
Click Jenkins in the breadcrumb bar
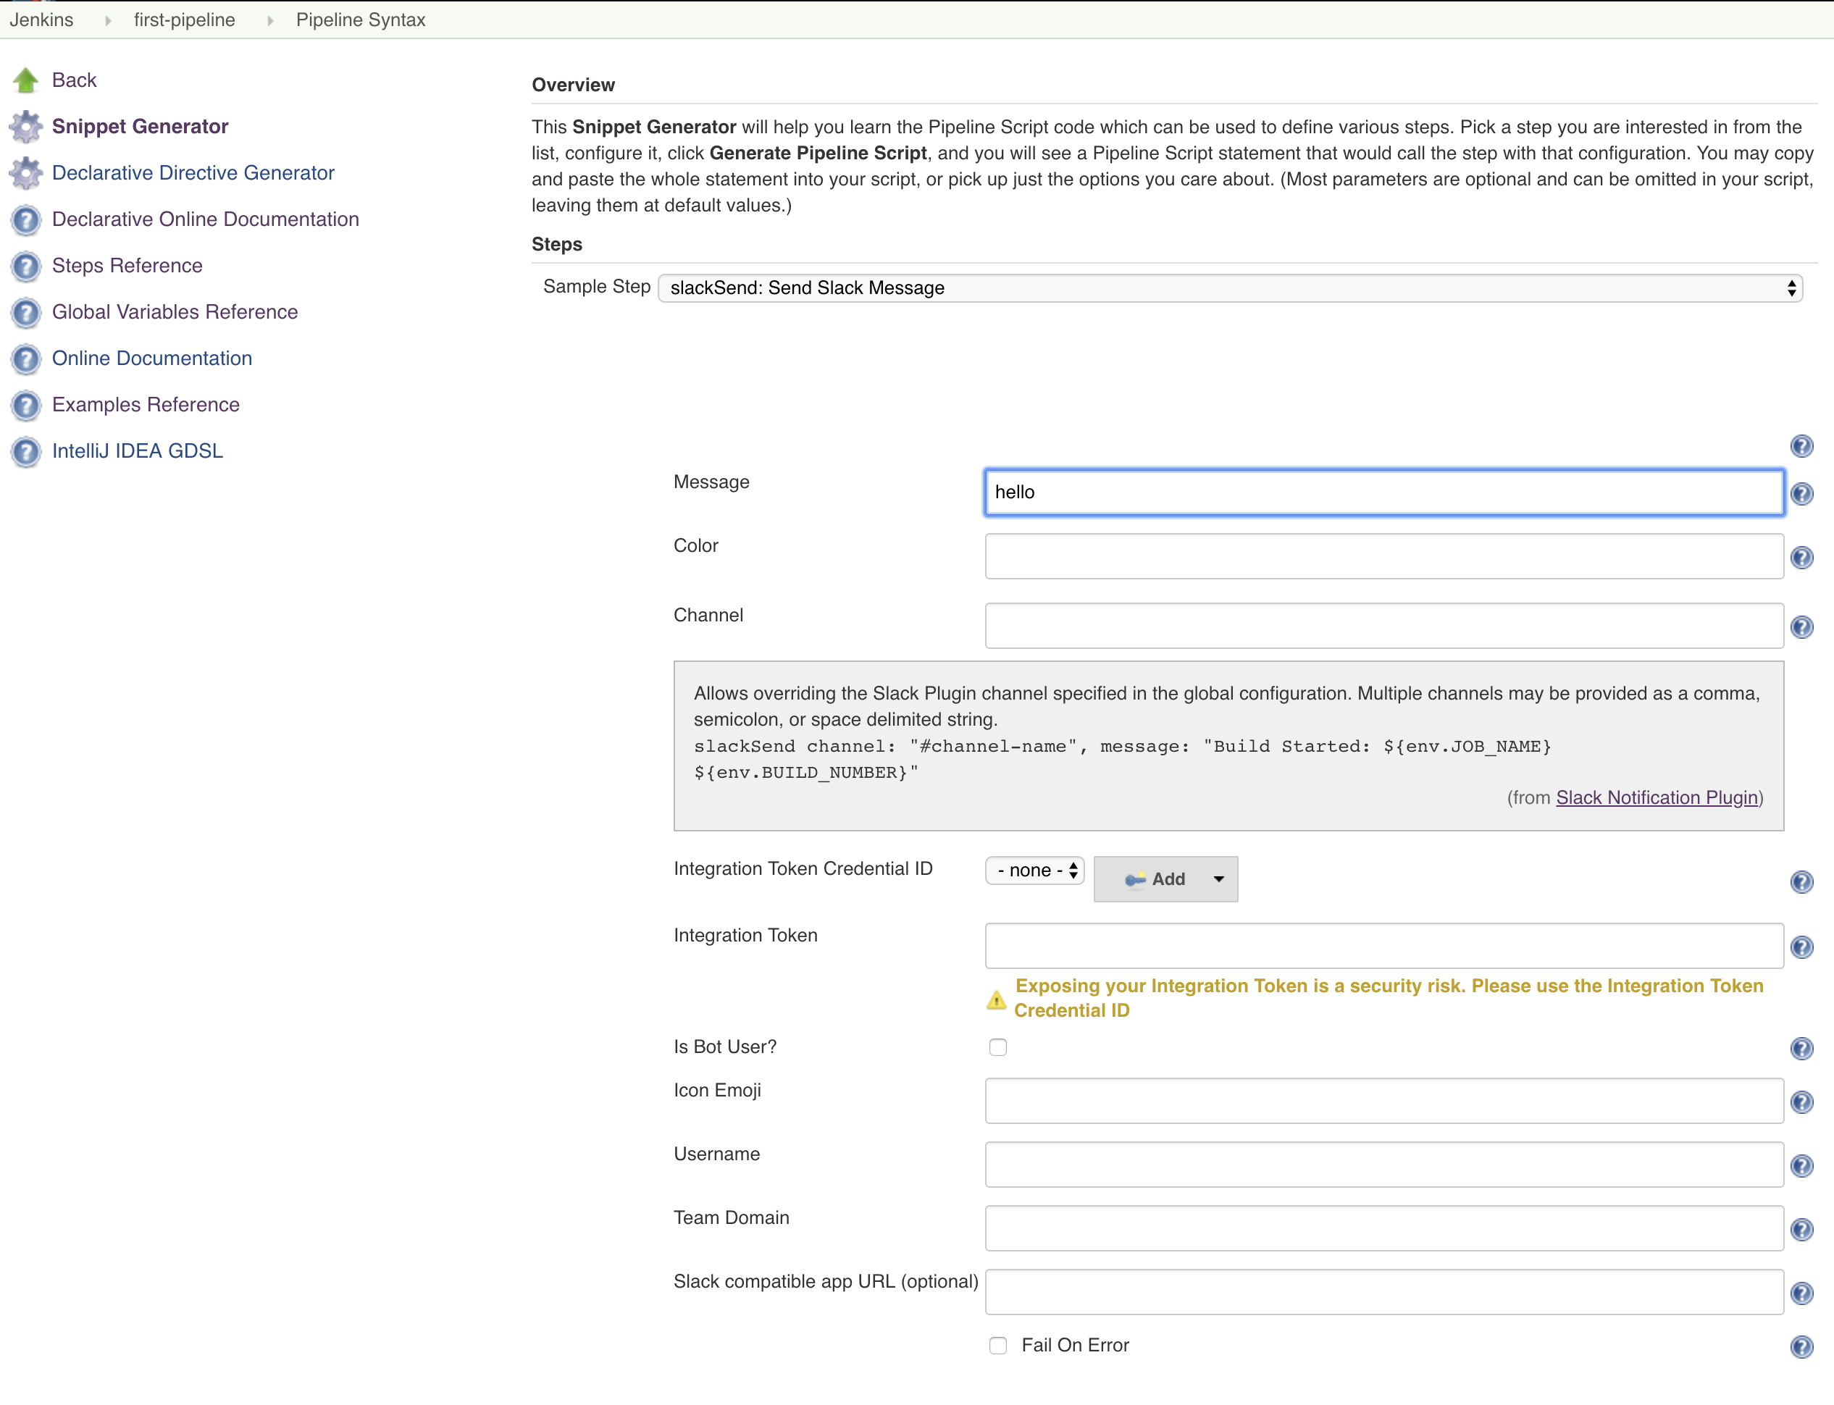point(42,20)
